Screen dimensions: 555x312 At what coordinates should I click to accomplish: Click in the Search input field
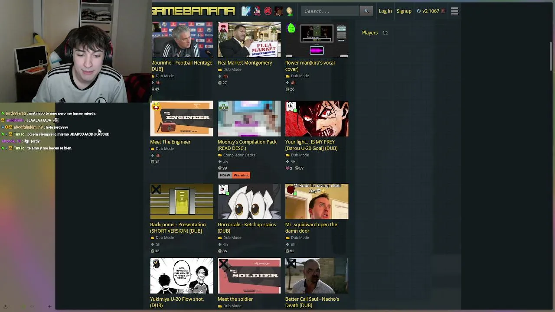pos(330,11)
